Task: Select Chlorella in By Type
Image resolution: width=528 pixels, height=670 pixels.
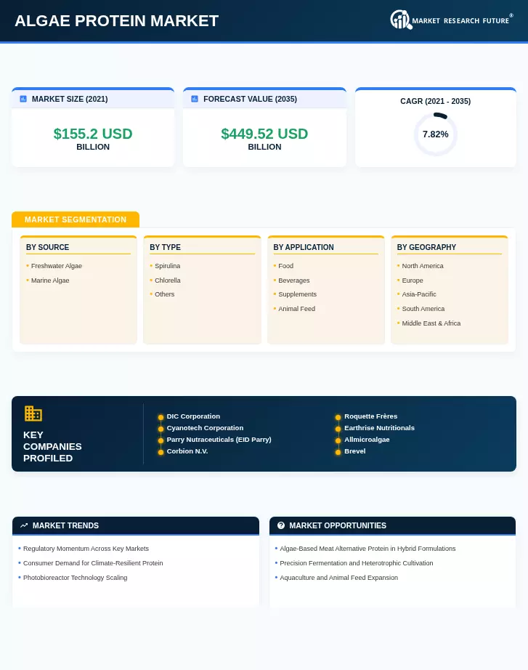Action: tap(168, 280)
